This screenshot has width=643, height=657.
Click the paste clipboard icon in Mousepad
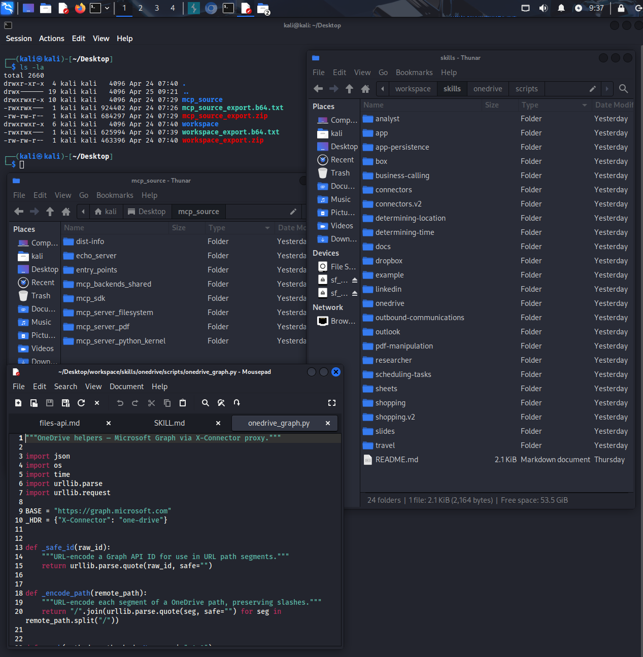183,403
